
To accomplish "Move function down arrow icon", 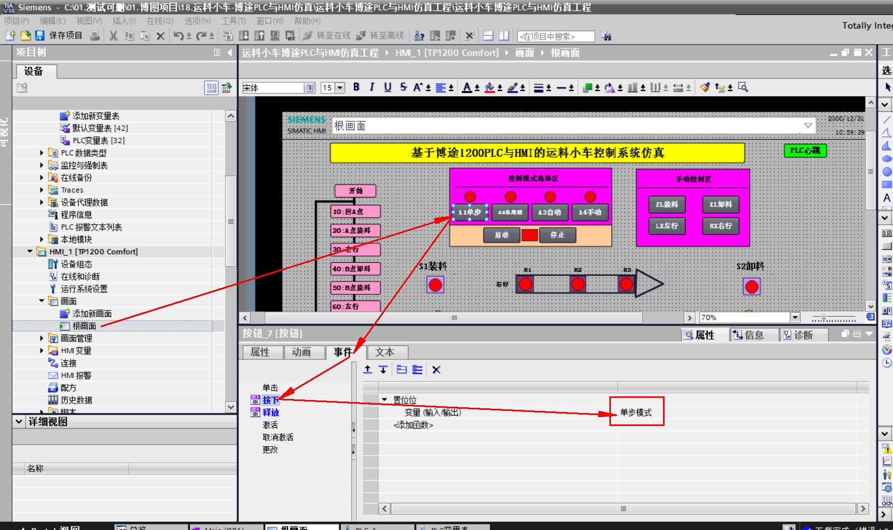I will tap(383, 370).
